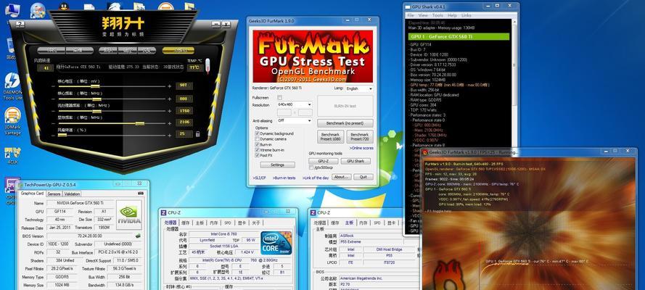Open the Anti-aliasing dropdown
The width and height of the screenshot is (645, 290).
click(295, 121)
